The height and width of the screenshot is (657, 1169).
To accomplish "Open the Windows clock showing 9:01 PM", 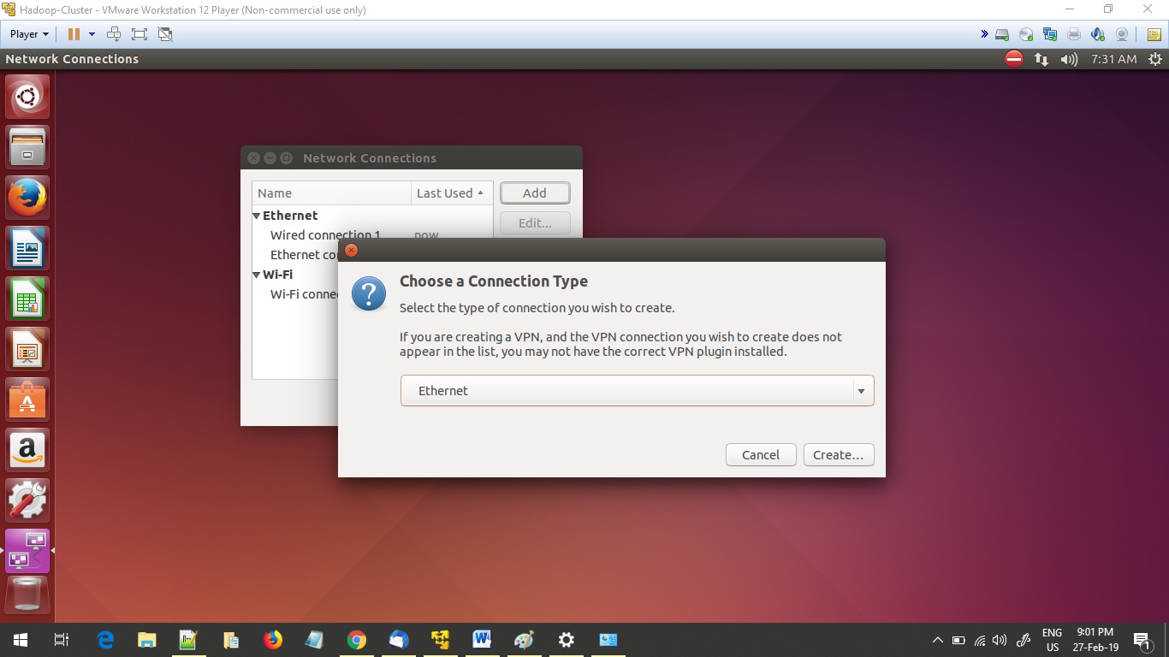I will tap(1096, 640).
